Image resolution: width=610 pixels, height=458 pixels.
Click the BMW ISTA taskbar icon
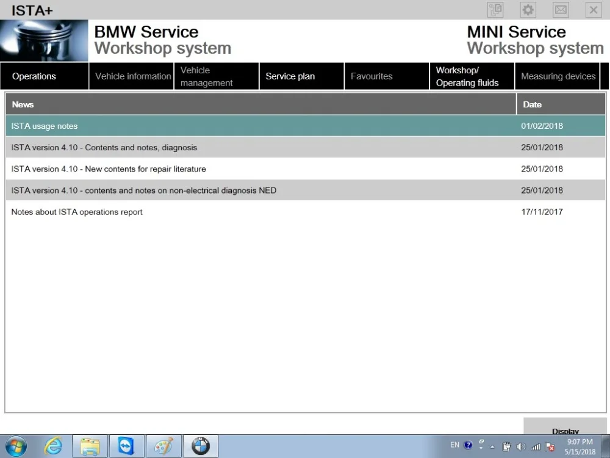click(x=201, y=446)
